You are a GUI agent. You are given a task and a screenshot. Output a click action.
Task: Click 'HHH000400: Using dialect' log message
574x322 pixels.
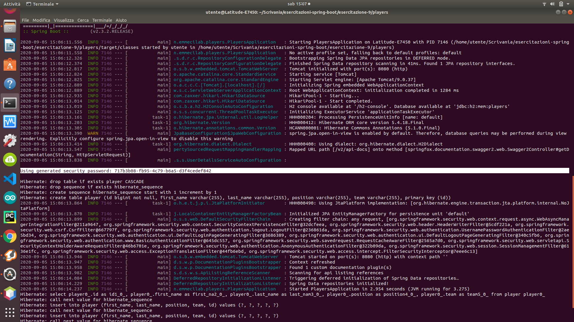click(x=366, y=144)
